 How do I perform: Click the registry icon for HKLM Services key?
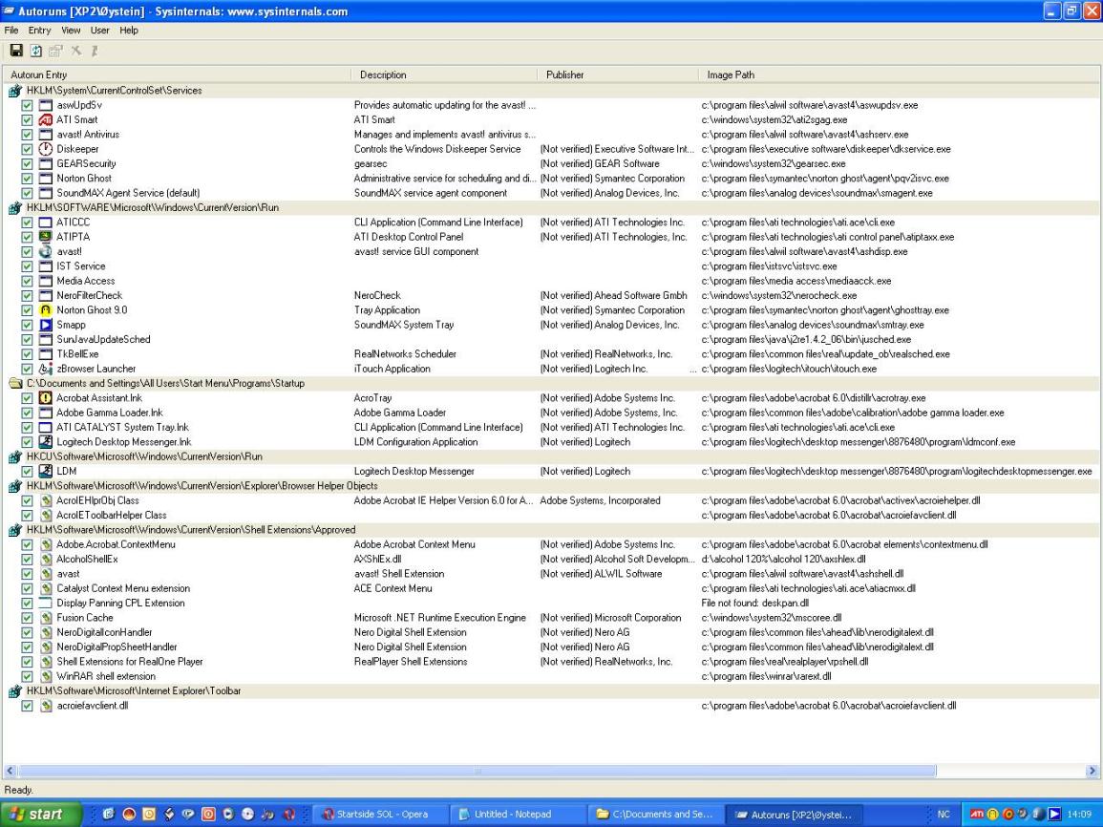click(x=14, y=91)
